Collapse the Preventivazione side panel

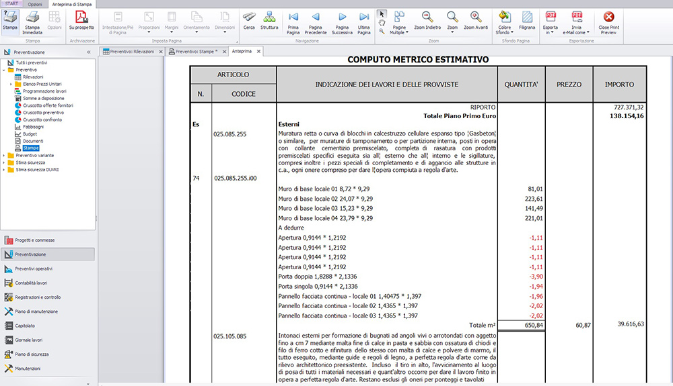click(89, 52)
